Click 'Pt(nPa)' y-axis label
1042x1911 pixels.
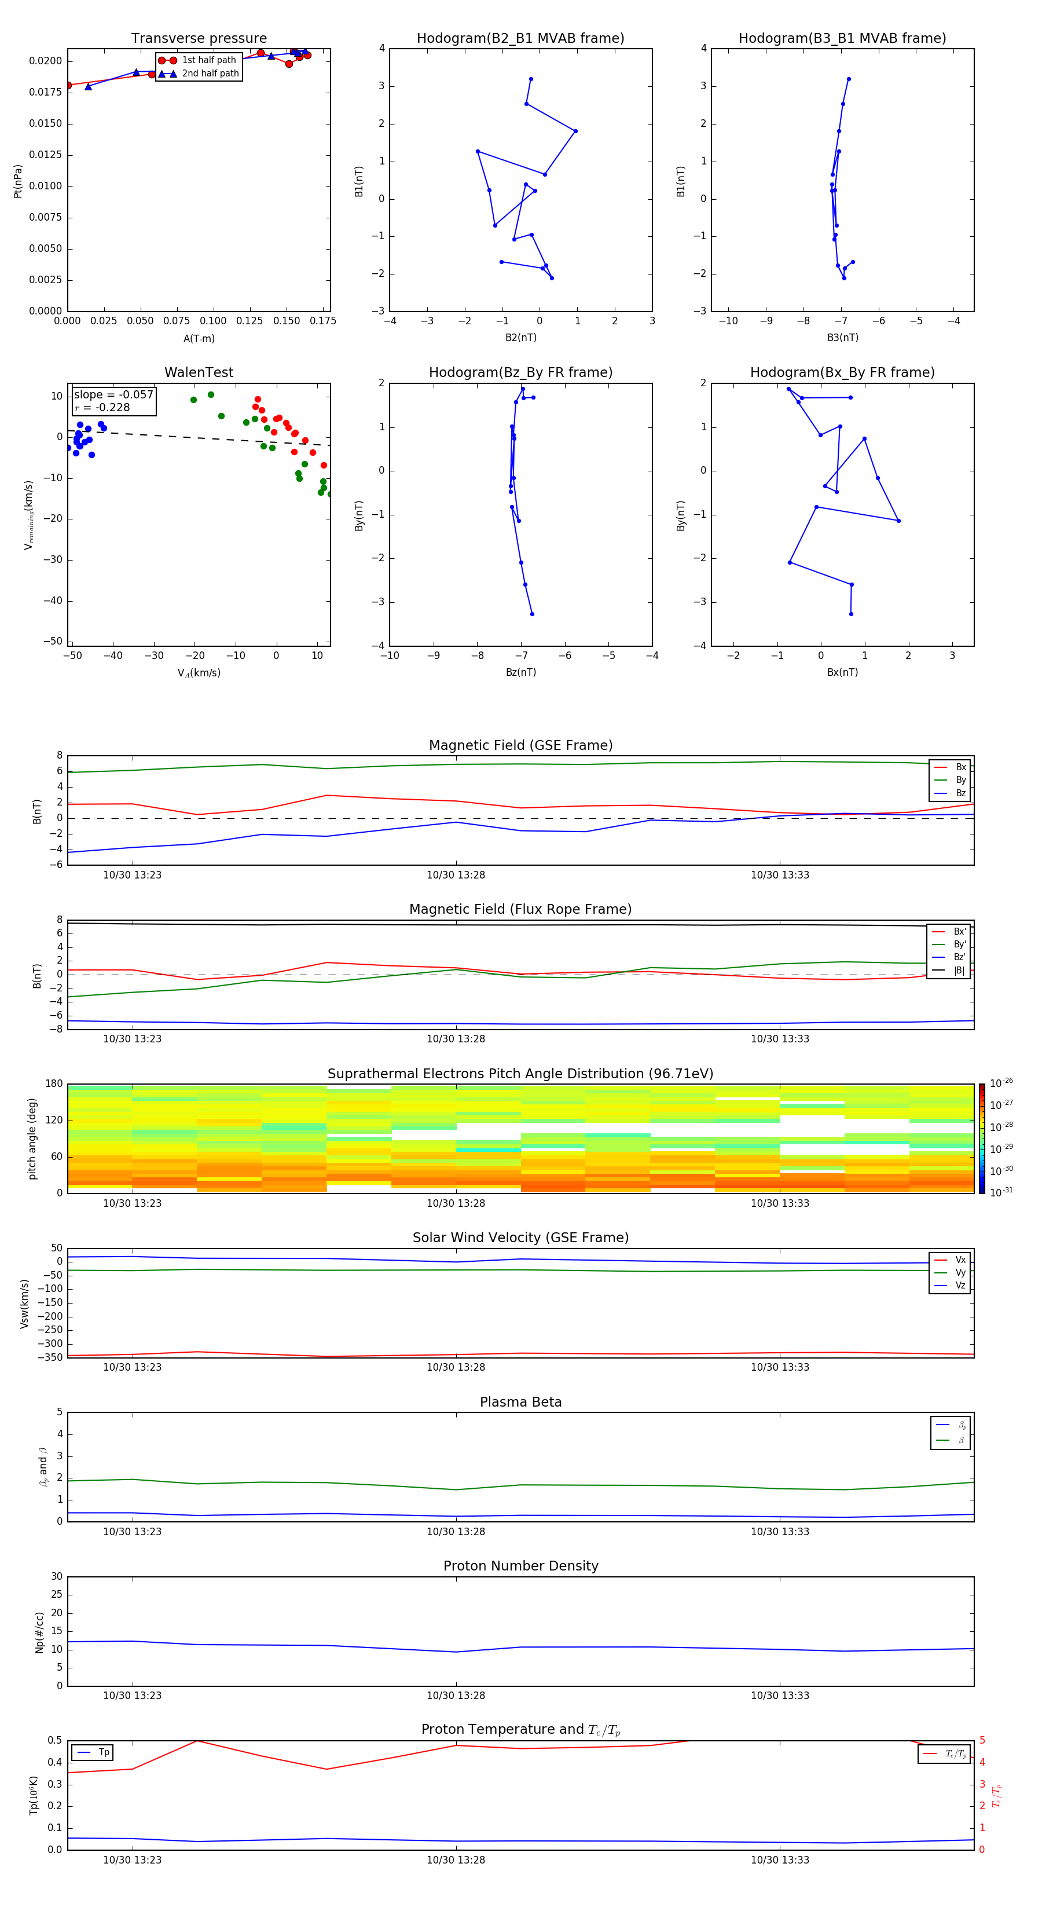click(x=18, y=180)
